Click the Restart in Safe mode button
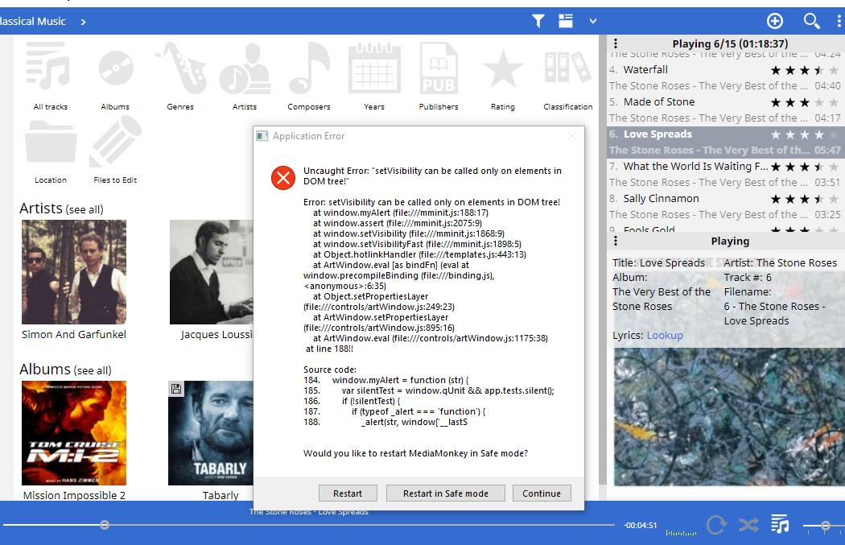Screen dimensions: 845x545 pos(445,493)
